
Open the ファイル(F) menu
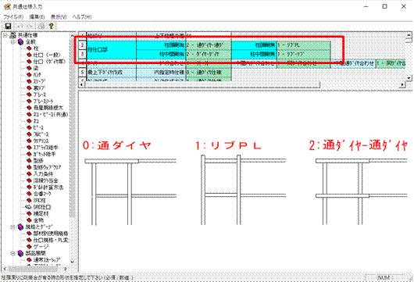tap(13, 16)
